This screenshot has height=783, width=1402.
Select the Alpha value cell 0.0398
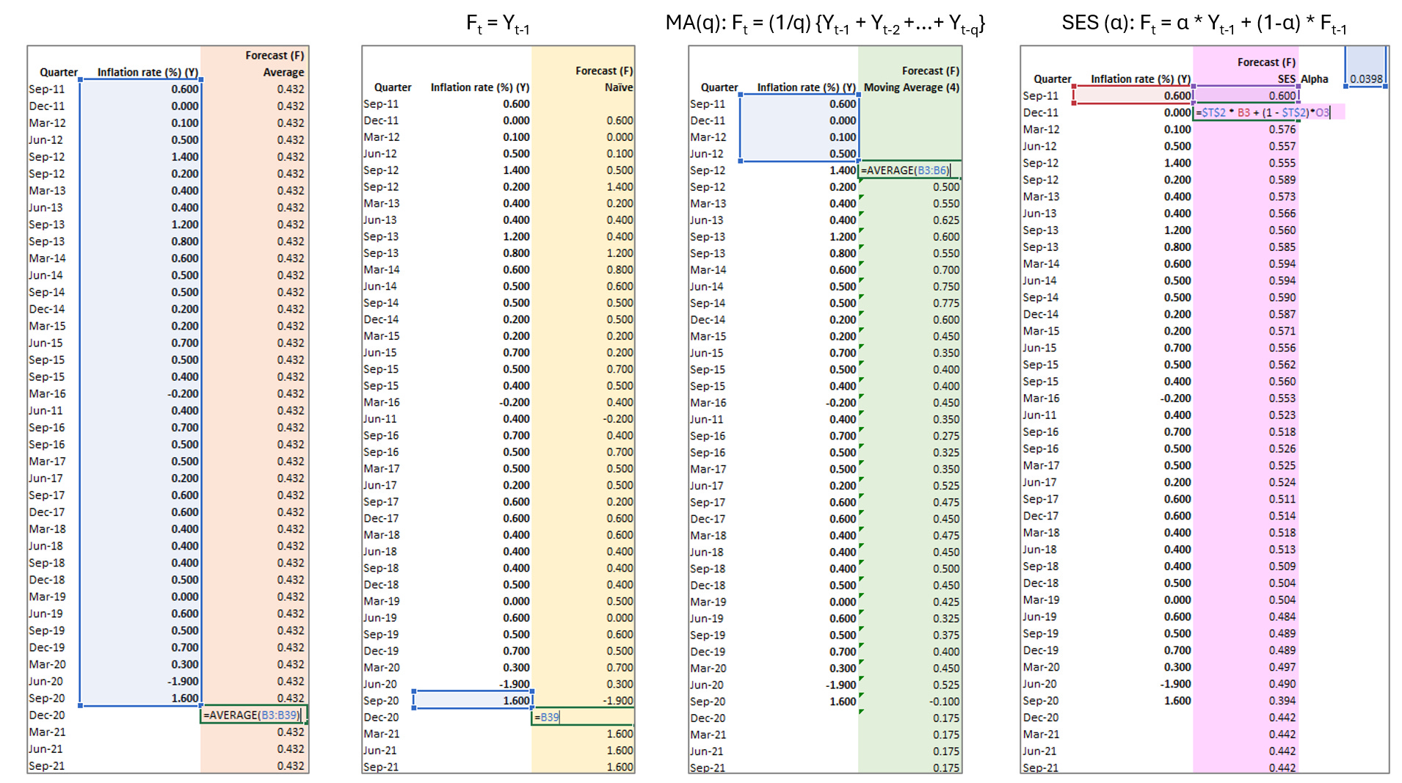(x=1365, y=79)
